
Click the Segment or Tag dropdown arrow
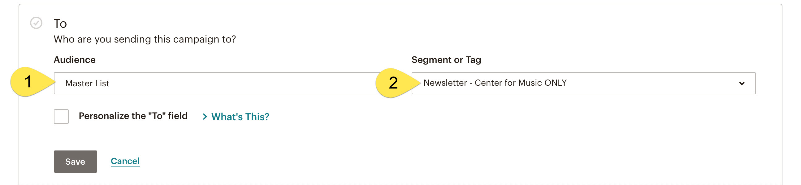click(742, 83)
